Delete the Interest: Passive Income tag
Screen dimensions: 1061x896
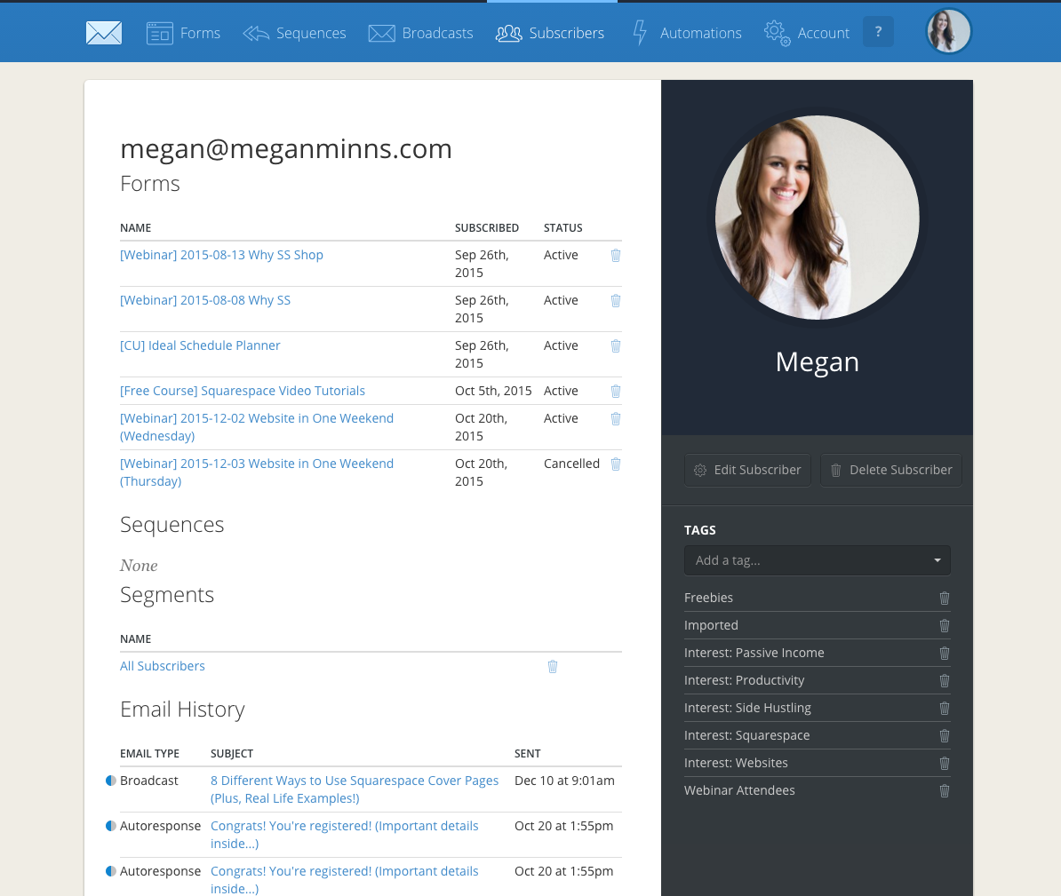945,654
